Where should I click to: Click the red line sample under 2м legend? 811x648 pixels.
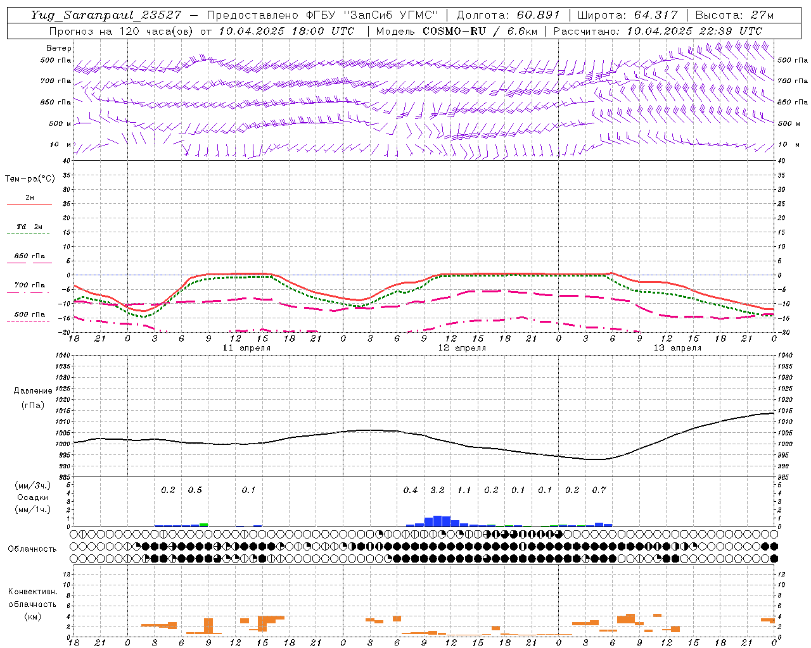(x=29, y=205)
